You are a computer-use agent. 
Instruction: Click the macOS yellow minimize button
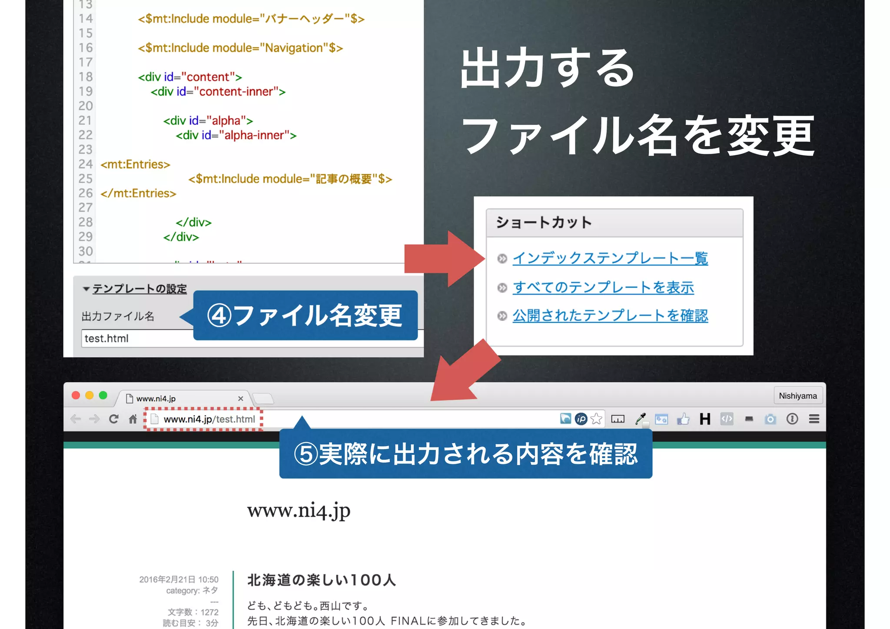(x=90, y=395)
